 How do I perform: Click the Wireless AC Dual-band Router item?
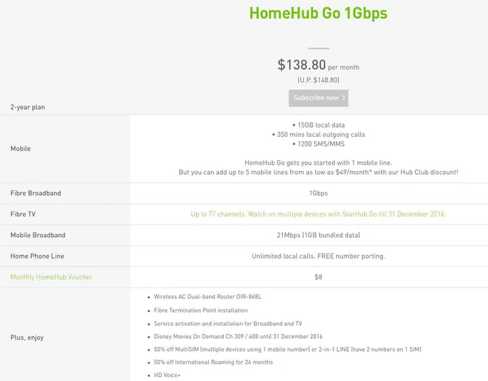pyautogui.click(x=207, y=297)
